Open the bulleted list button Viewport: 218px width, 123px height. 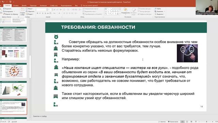(65, 10)
